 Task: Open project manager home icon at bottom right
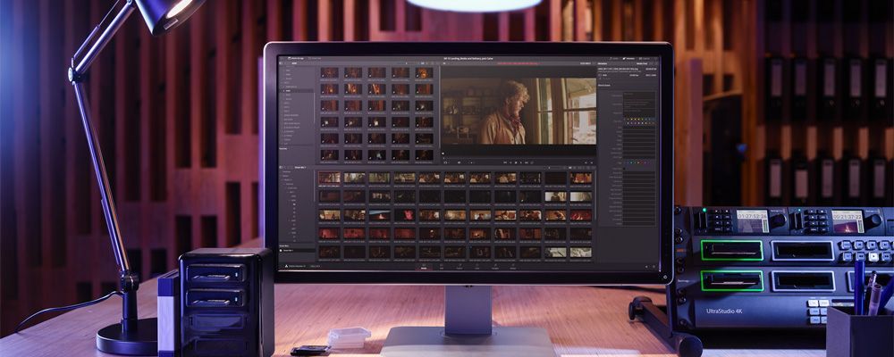pos(646,267)
